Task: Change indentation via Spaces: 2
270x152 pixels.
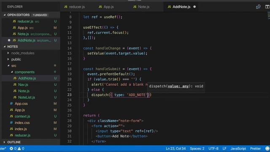Action: [x=197, y=149]
